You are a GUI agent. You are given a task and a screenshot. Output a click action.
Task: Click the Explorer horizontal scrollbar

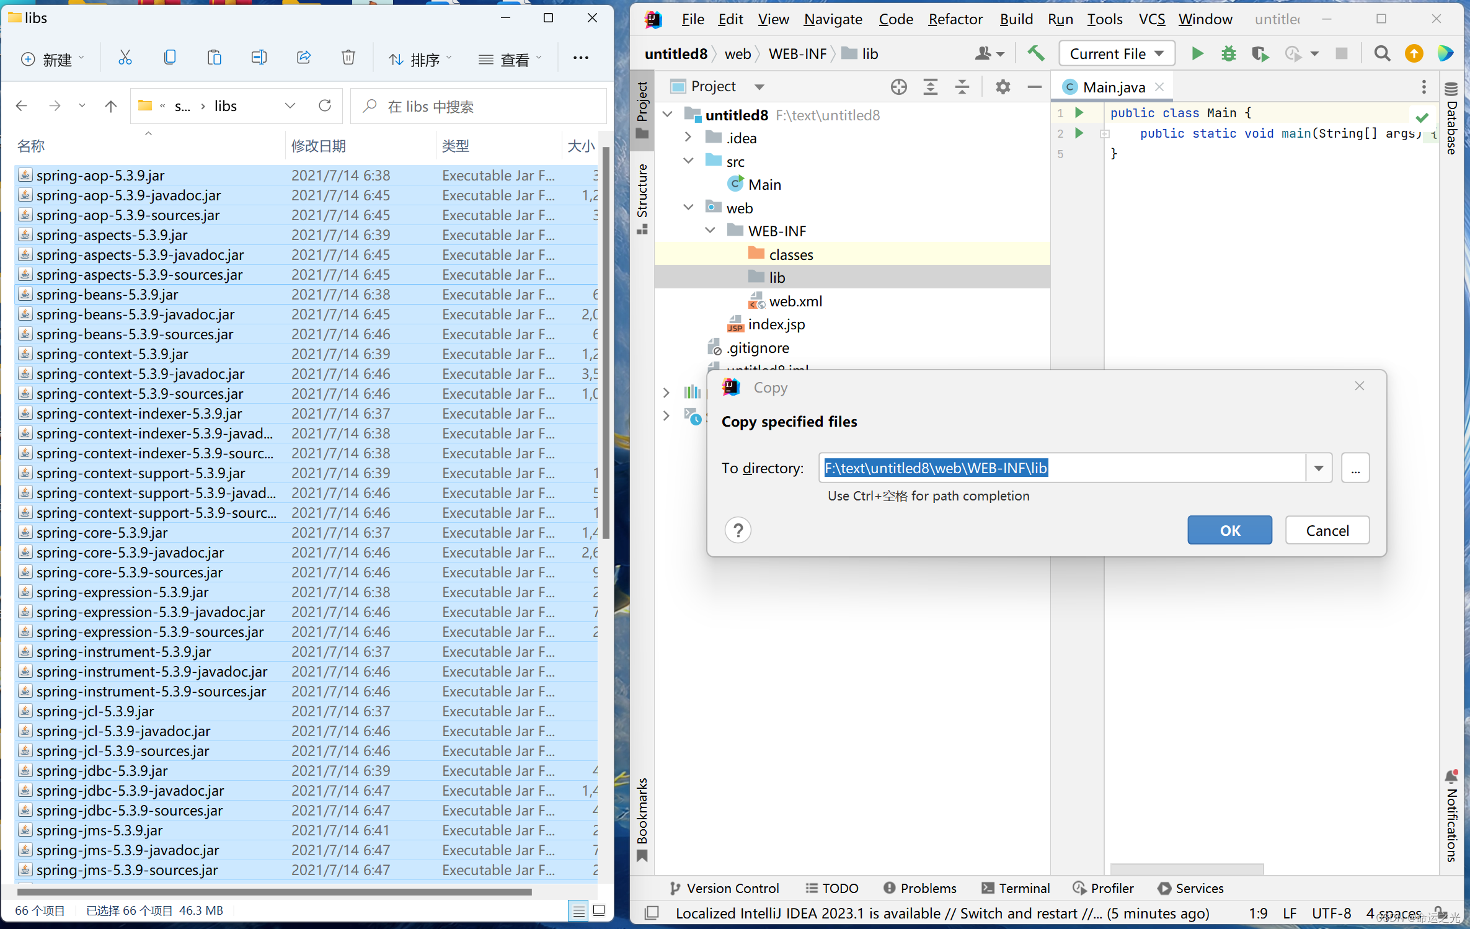274,892
